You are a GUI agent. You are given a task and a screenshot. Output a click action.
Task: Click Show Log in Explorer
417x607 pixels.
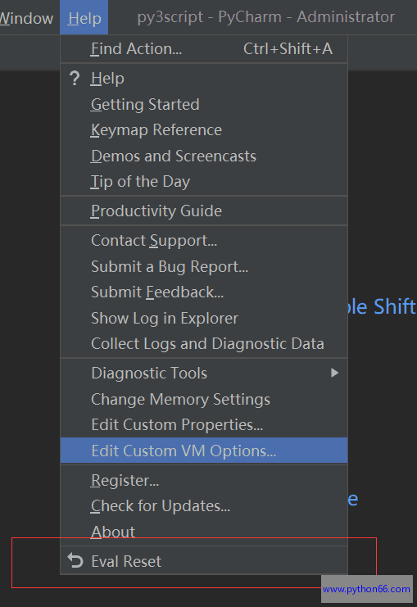coord(204,318)
